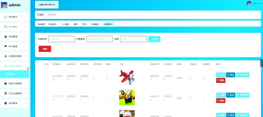263x117 pixels.
Task: Collapse 玩具信息管理 using its chevron
Action: 25,66
